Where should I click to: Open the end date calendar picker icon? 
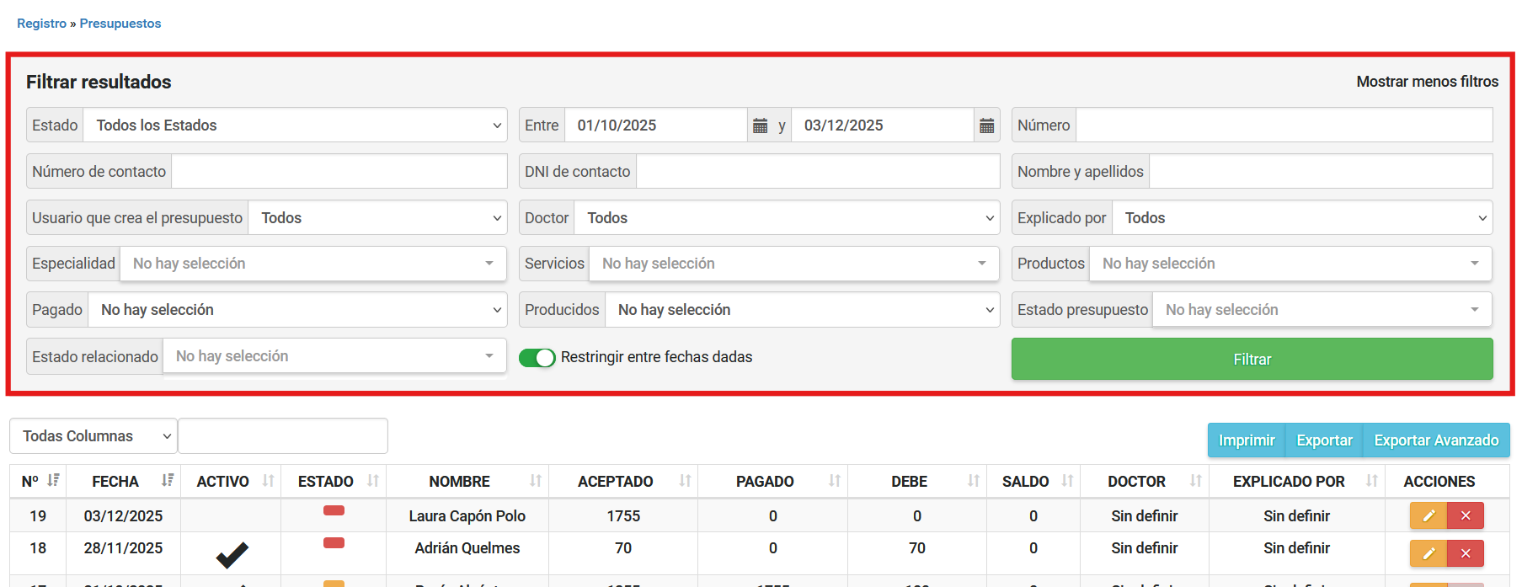coord(986,125)
